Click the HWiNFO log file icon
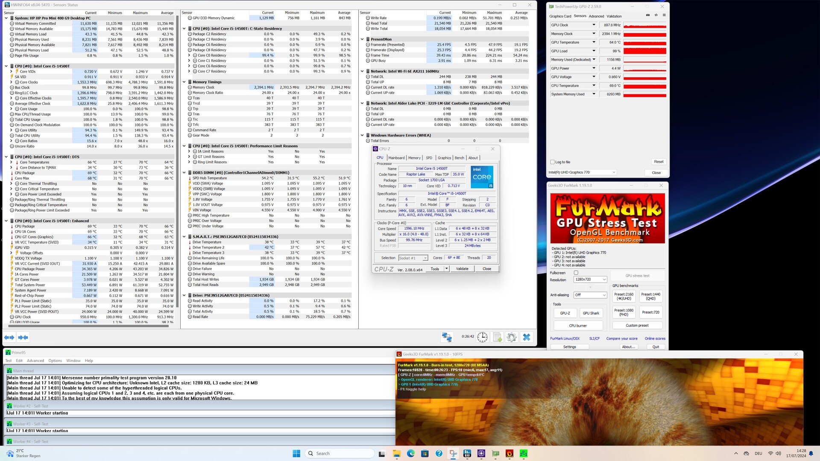Viewport: 820px width, 461px height. coord(497,337)
